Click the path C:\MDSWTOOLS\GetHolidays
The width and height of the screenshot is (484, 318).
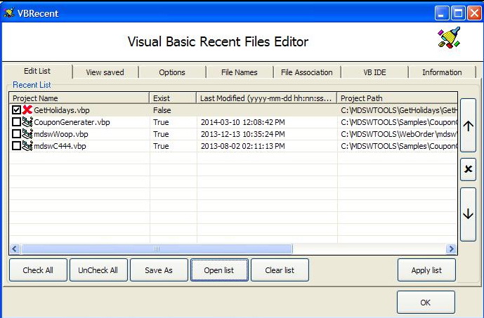[x=398, y=110]
